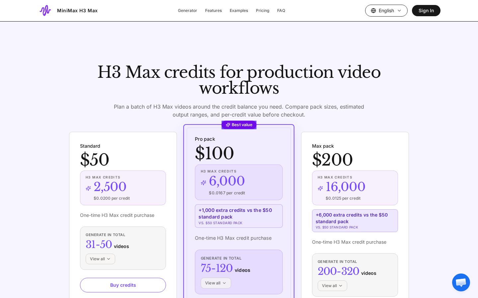The image size is (478, 298).
Task: Click the 2,500 credits value
Action: tap(110, 187)
